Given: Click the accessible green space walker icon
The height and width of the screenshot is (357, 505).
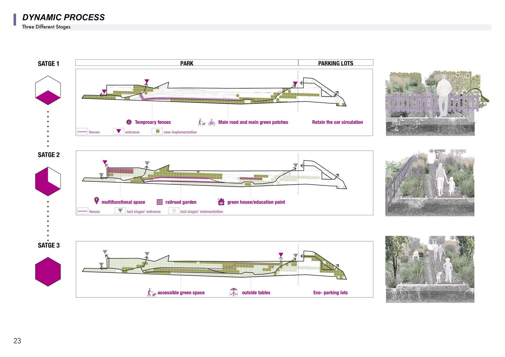Looking at the screenshot, I should click(151, 293).
